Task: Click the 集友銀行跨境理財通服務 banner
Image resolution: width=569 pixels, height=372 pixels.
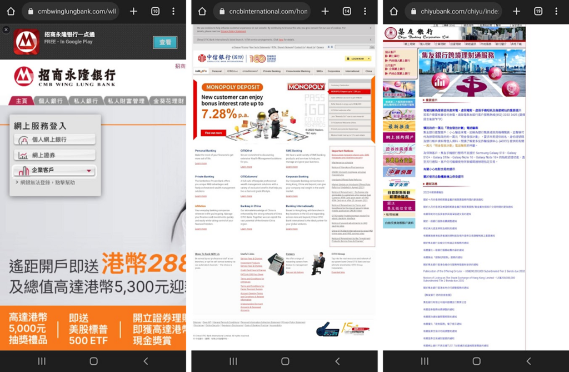Action: tap(472, 73)
